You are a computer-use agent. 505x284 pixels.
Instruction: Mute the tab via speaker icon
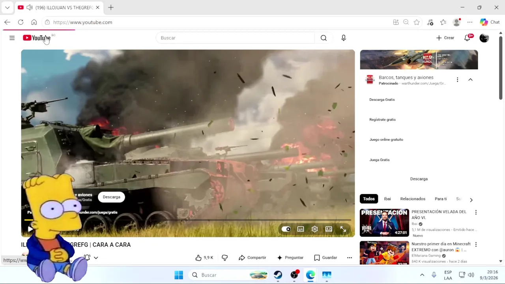pyautogui.click(x=29, y=7)
